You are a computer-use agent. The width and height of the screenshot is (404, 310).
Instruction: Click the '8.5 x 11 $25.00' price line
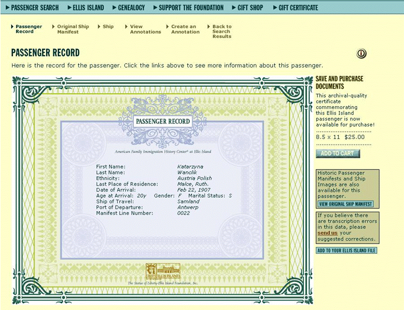click(340, 137)
